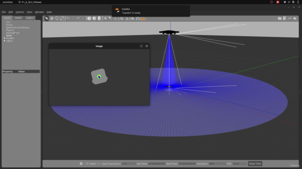Open the redo history dropdown arrow

click(83, 18)
